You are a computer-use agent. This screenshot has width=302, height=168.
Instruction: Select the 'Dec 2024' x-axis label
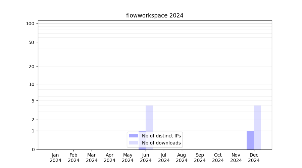254,158
